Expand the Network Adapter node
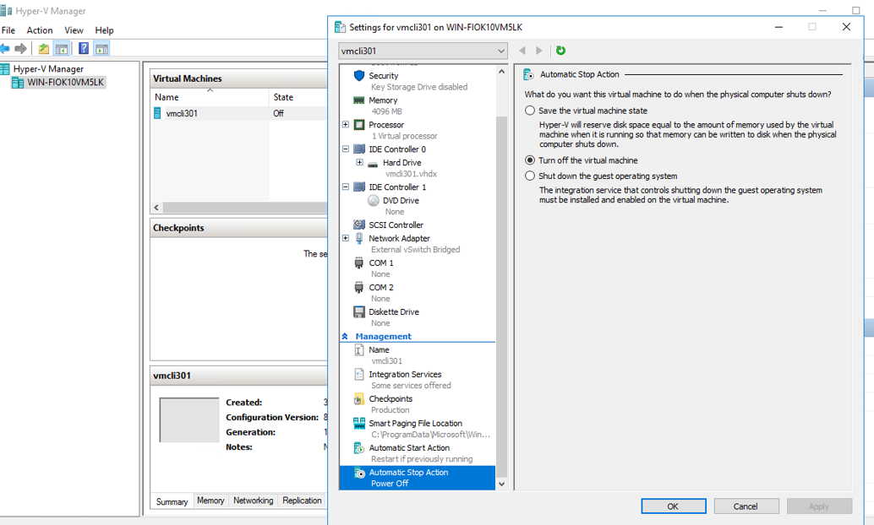Image resolution: width=874 pixels, height=525 pixels. 346,238
